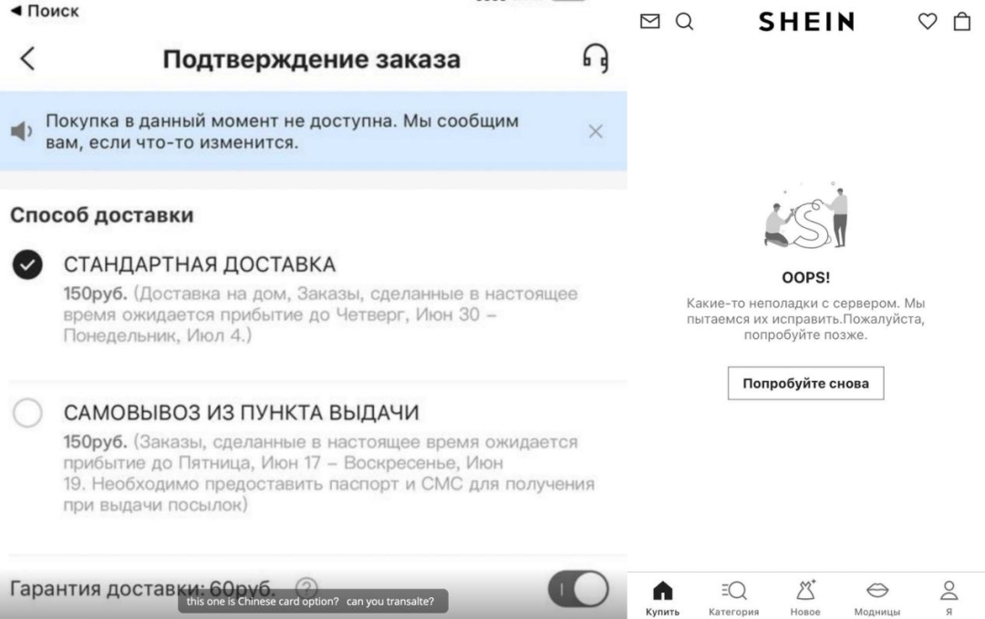Open the wishlist heart icon
Viewport: 985px width, 619px height.
pyautogui.click(x=927, y=21)
